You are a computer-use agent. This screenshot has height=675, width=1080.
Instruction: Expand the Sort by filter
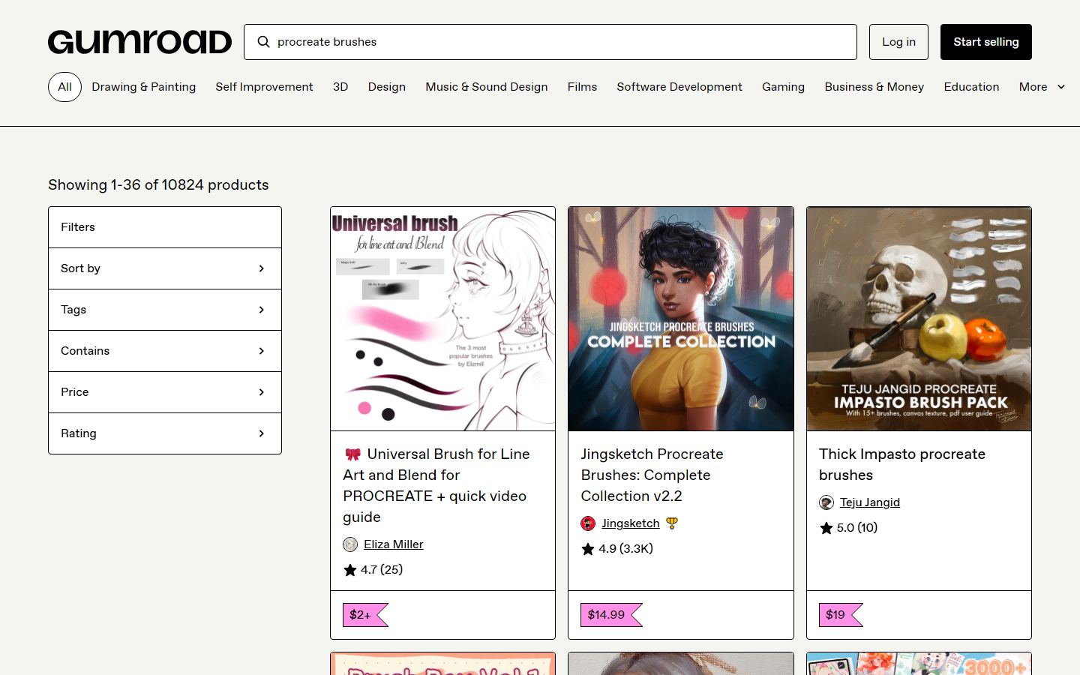[165, 268]
